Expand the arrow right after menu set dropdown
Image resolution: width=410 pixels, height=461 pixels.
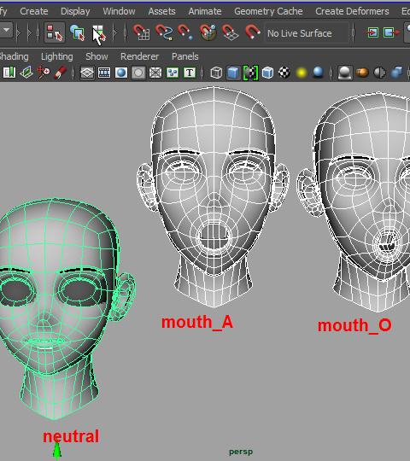pos(19,32)
